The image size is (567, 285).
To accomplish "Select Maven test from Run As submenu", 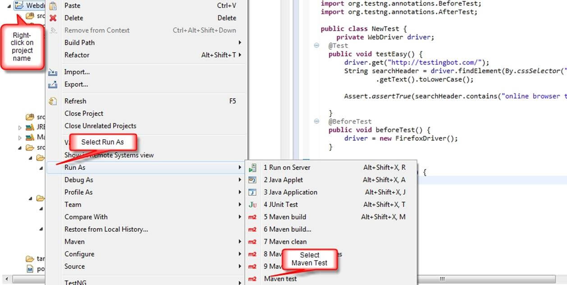I will pyautogui.click(x=280, y=279).
